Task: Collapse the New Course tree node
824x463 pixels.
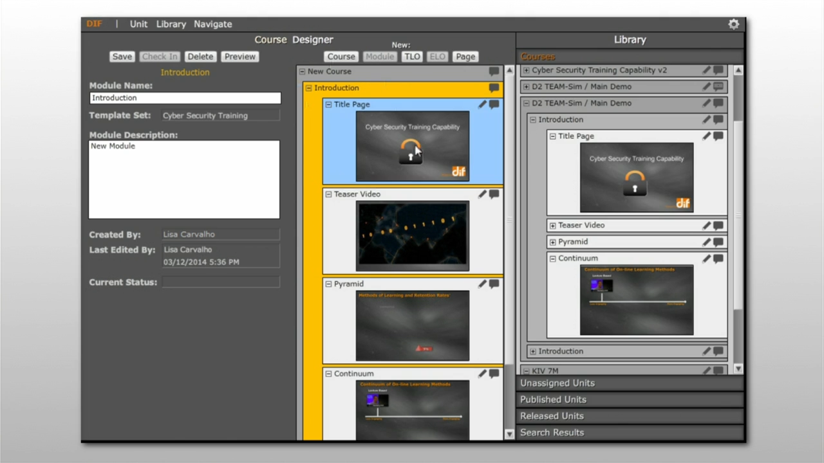Action: pyautogui.click(x=302, y=71)
